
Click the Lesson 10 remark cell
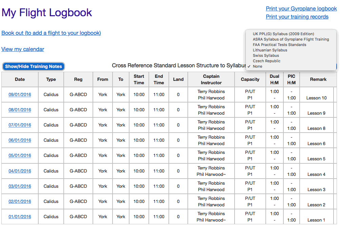tap(316, 98)
